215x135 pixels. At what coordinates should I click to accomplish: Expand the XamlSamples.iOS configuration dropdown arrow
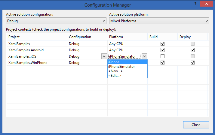(104, 56)
